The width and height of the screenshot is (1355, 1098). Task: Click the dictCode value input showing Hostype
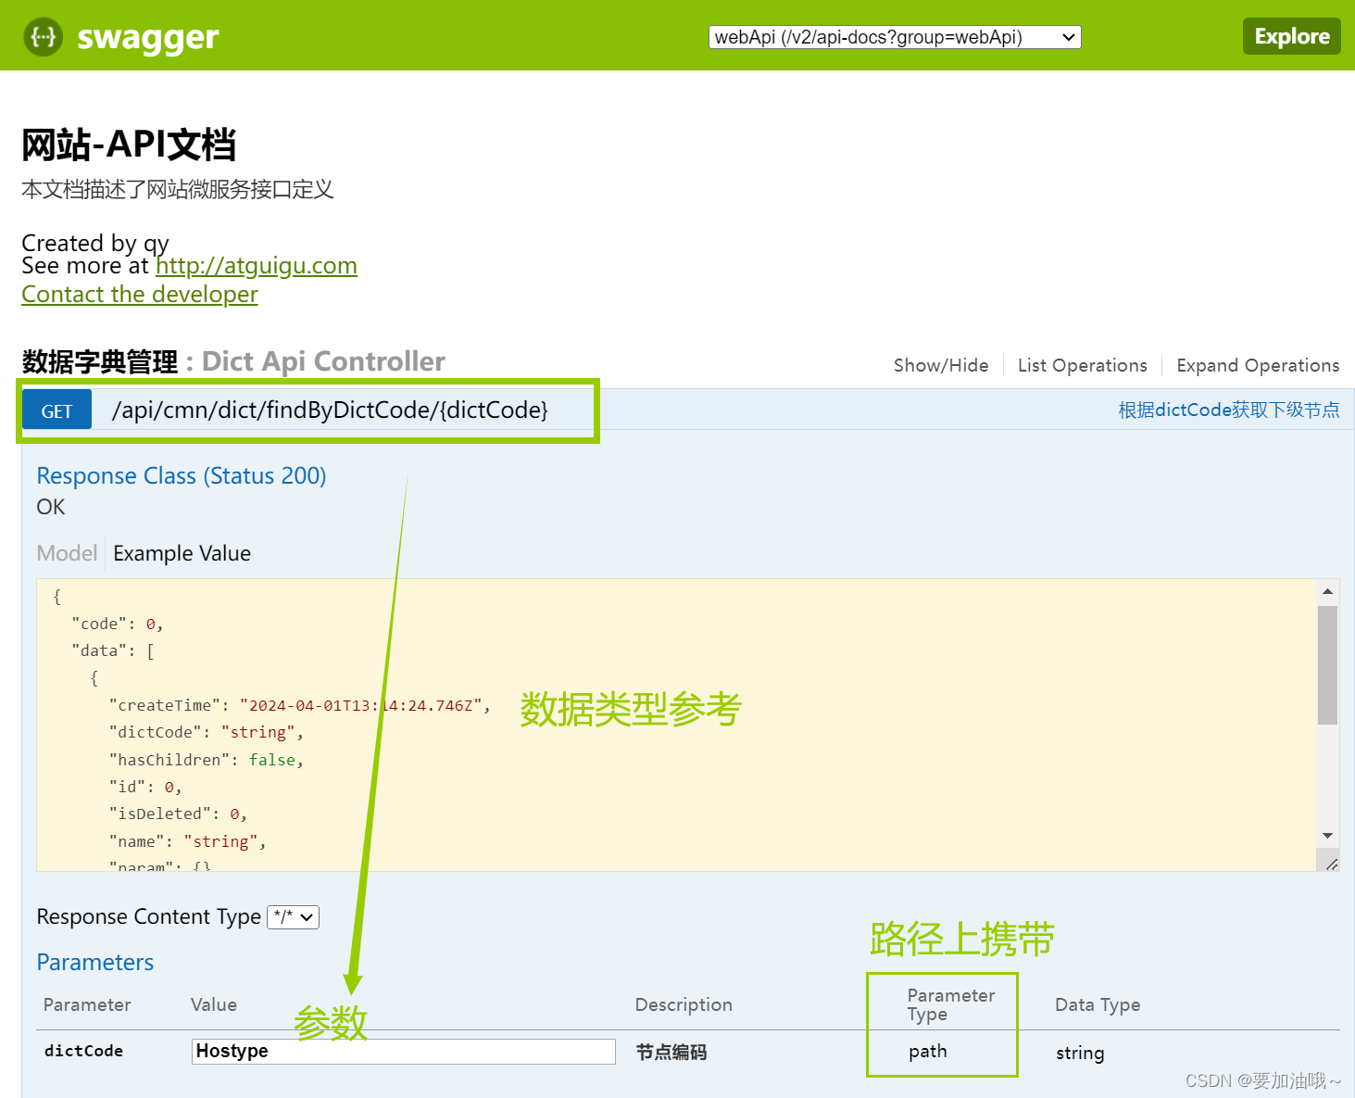[x=402, y=1051]
